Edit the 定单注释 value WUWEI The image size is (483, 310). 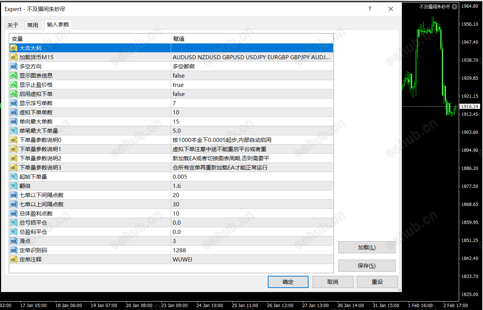click(x=252, y=259)
